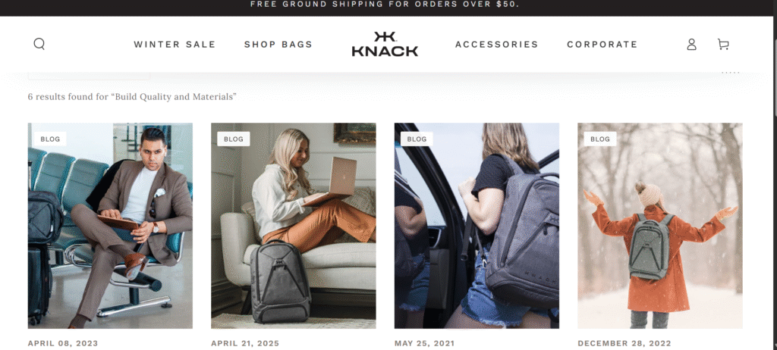Screen dimensions: 777x350
Task: Open blog post with woman in snow
Action: pyautogui.click(x=660, y=226)
